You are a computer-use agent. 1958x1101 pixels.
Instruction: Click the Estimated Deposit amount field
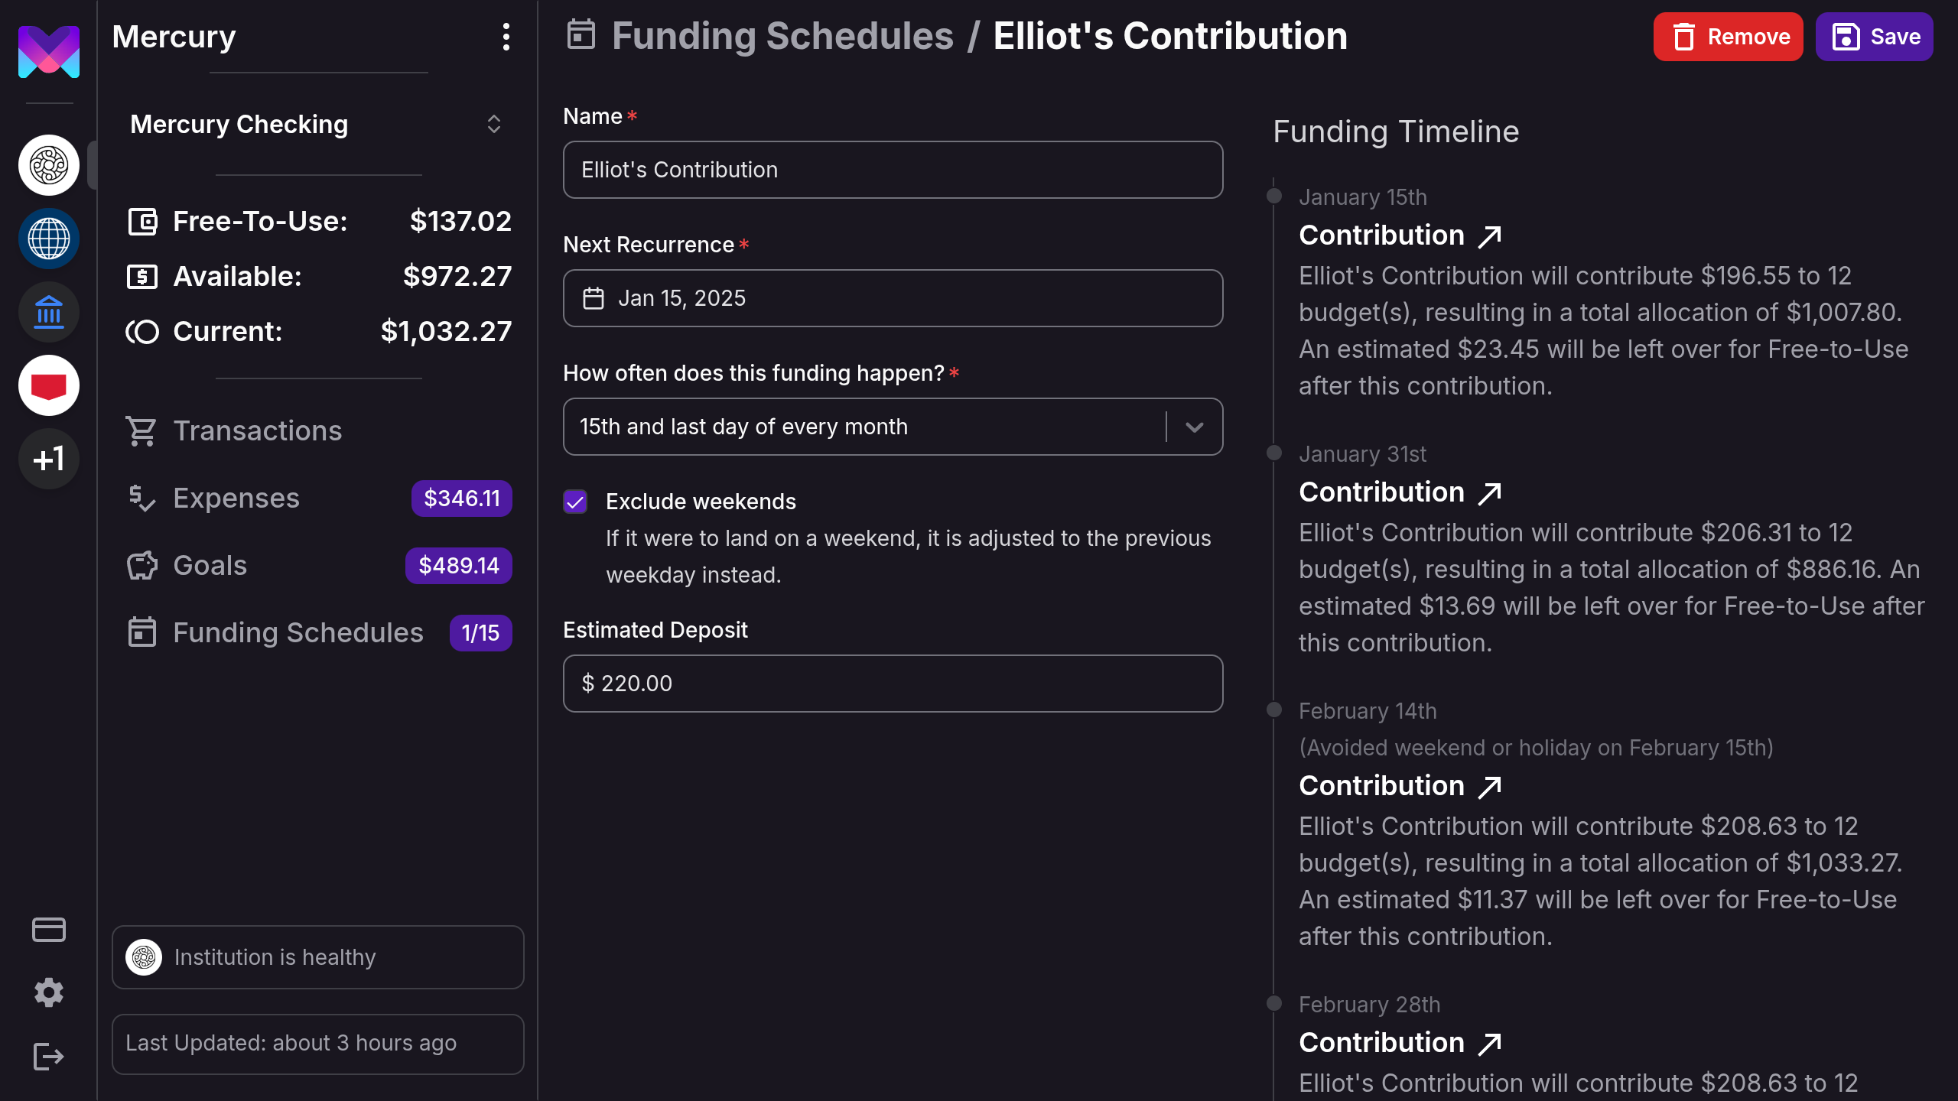(893, 683)
